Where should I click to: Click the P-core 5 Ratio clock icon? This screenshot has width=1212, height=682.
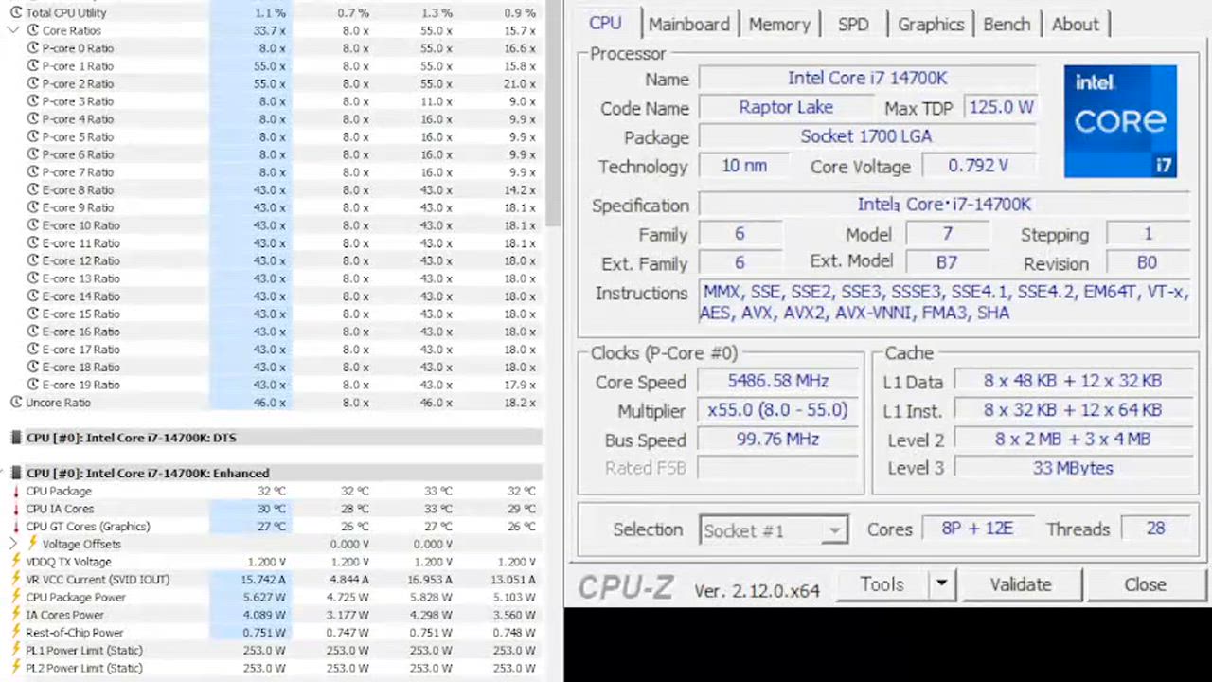[x=32, y=136]
